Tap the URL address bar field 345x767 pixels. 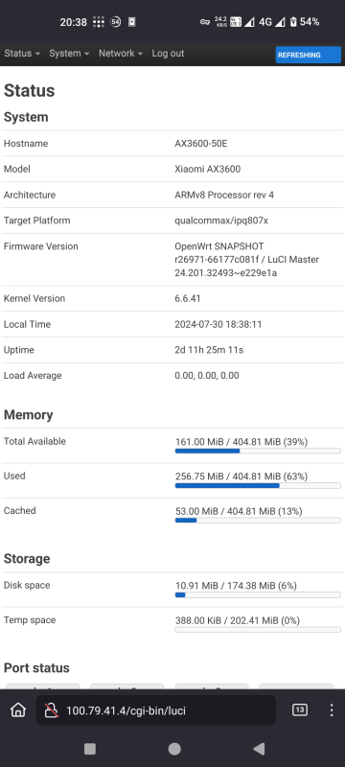(x=156, y=710)
